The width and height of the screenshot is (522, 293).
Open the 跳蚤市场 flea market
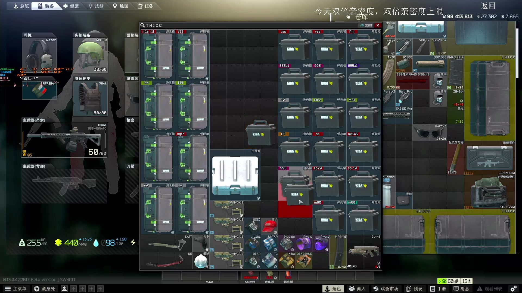click(x=386, y=289)
